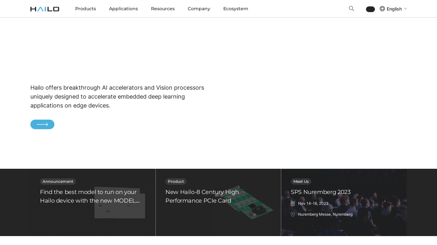The image size is (437, 245).
Task: Click the Hailo description paragraph
Action: tap(117, 97)
